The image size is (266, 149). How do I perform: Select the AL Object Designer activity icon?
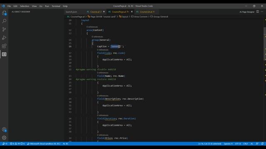4,54
